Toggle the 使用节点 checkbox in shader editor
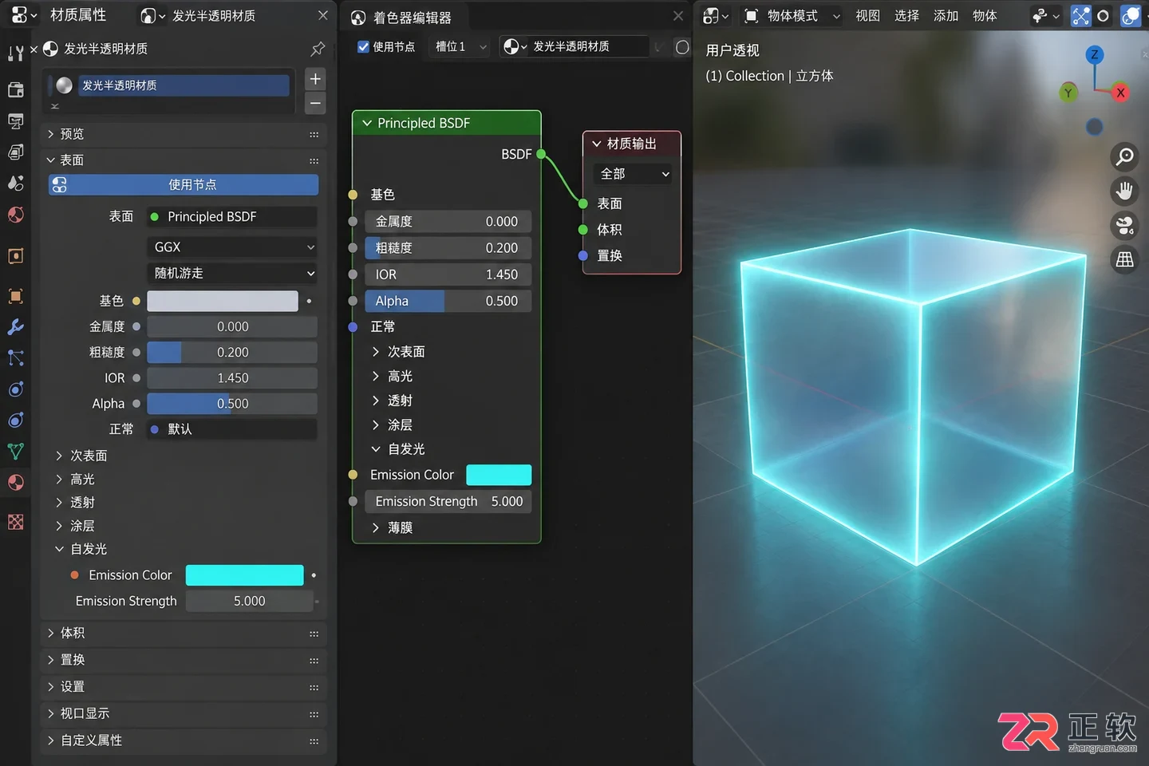The width and height of the screenshot is (1149, 766). (363, 46)
